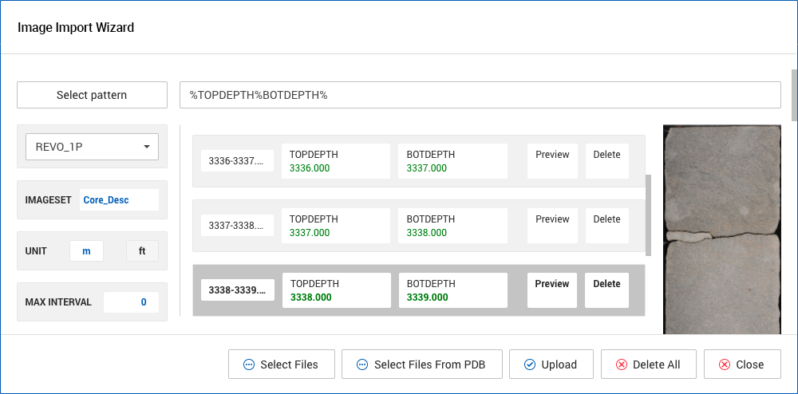Click the red X icon on Close

(x=725, y=364)
